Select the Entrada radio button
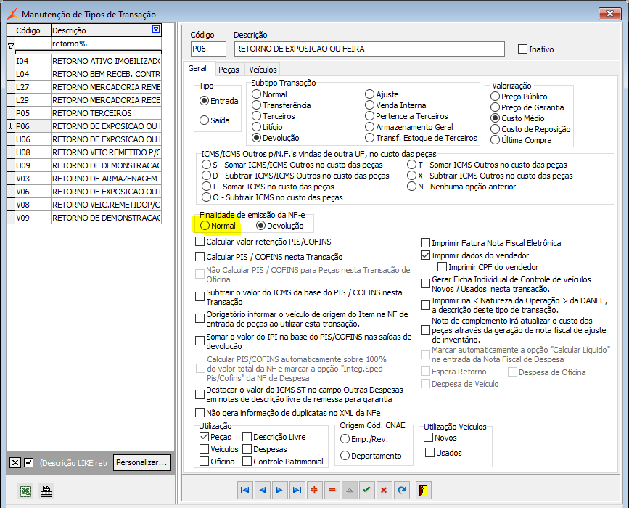Viewport: 629px width, 508px height. click(204, 101)
